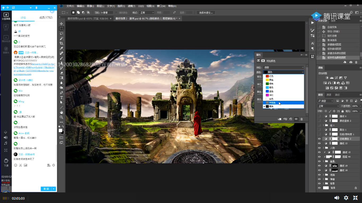The width and height of the screenshot is (362, 203).
Task: Open the layer blend mode 正常 dropdown
Action: pos(328,106)
